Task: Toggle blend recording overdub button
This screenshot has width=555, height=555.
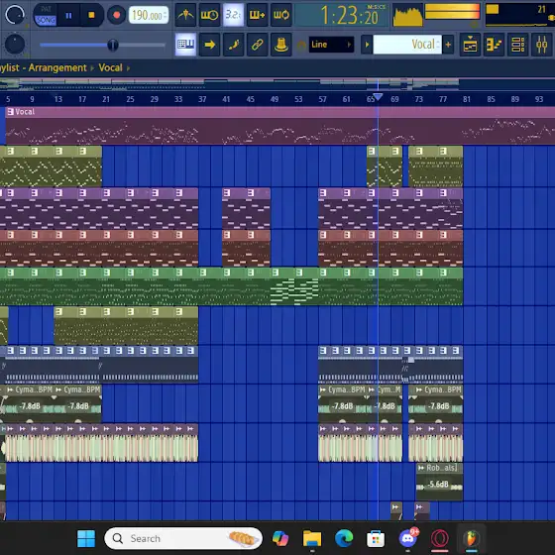Action: click(x=257, y=15)
